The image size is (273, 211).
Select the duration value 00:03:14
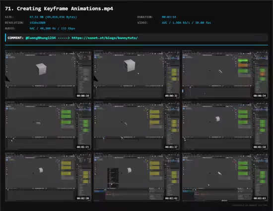tap(169, 17)
